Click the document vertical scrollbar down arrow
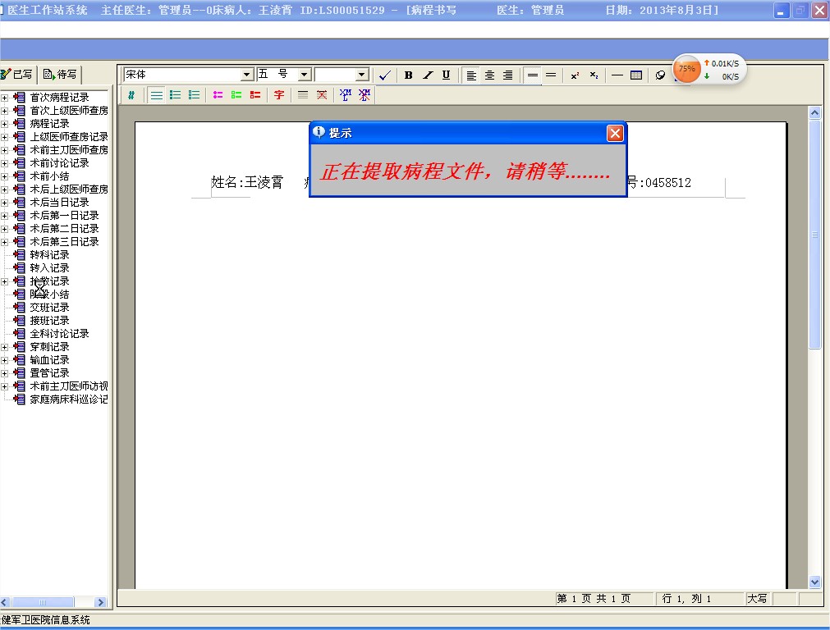Viewport: 830px width, 630px height. coord(814,582)
